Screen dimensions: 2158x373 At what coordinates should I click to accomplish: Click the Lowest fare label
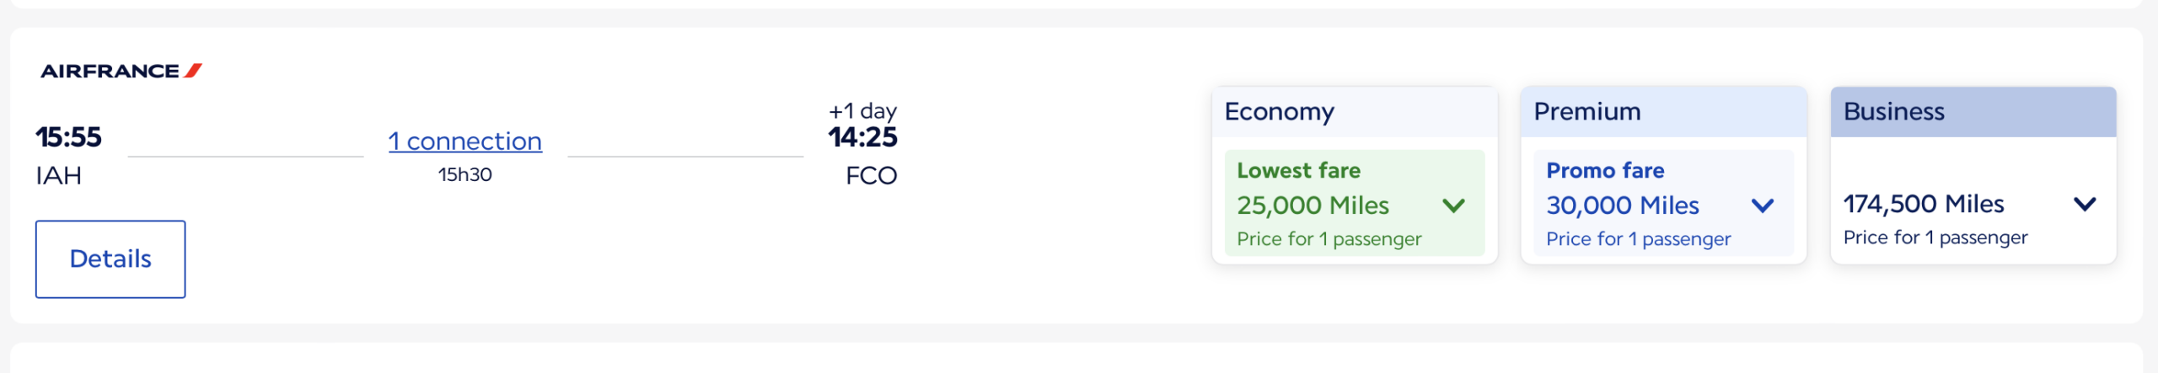tap(1298, 171)
